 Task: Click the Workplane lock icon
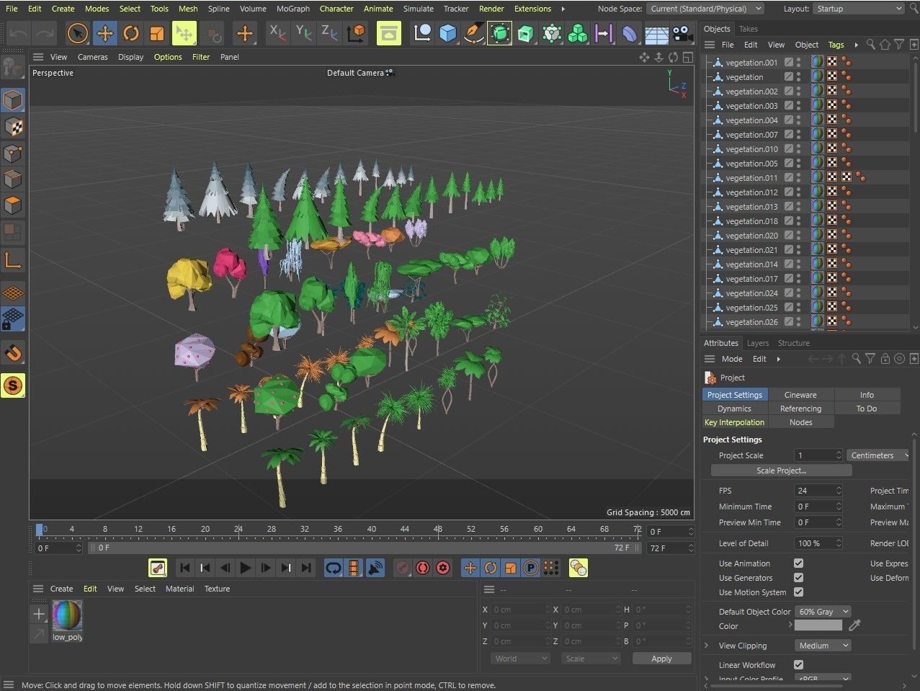point(12,319)
